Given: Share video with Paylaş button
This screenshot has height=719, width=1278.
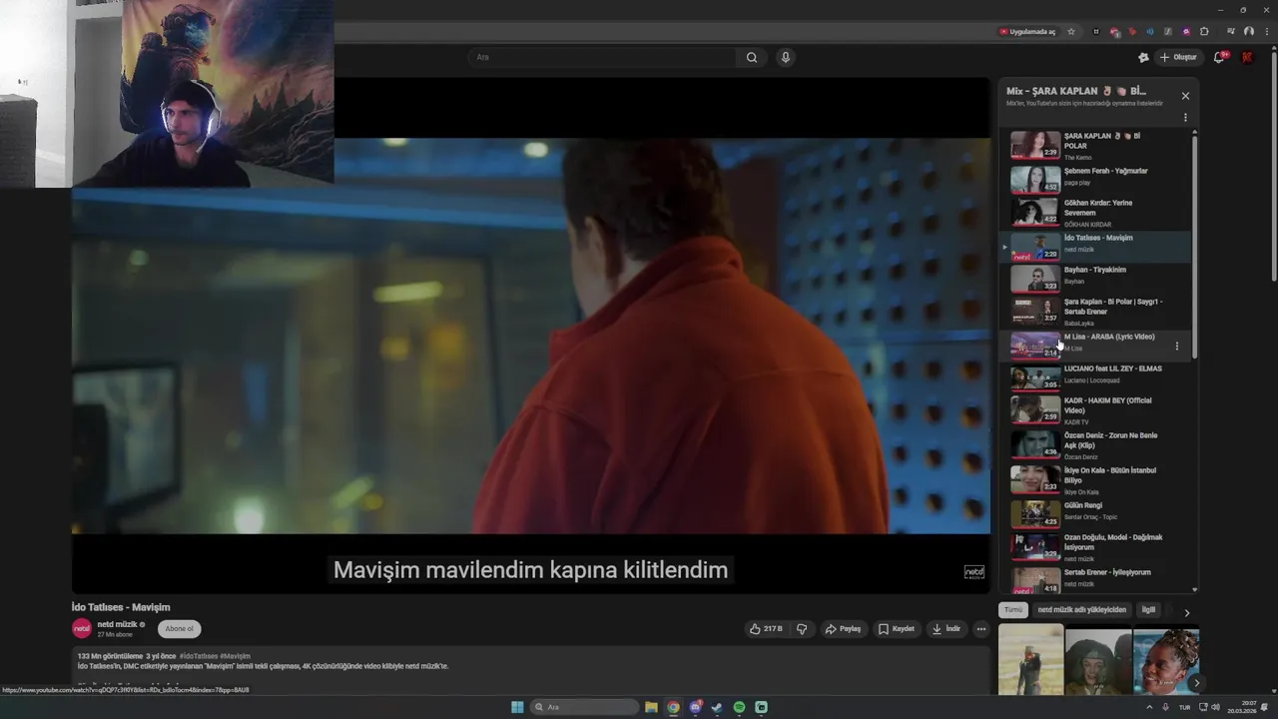Looking at the screenshot, I should [843, 629].
